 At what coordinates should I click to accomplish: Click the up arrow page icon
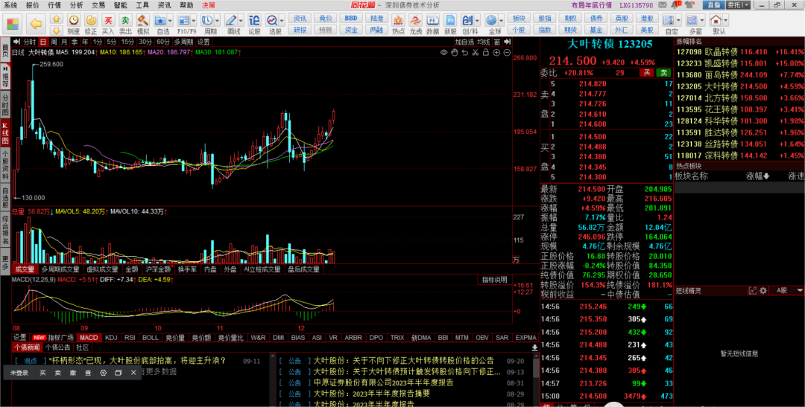[x=57, y=19]
